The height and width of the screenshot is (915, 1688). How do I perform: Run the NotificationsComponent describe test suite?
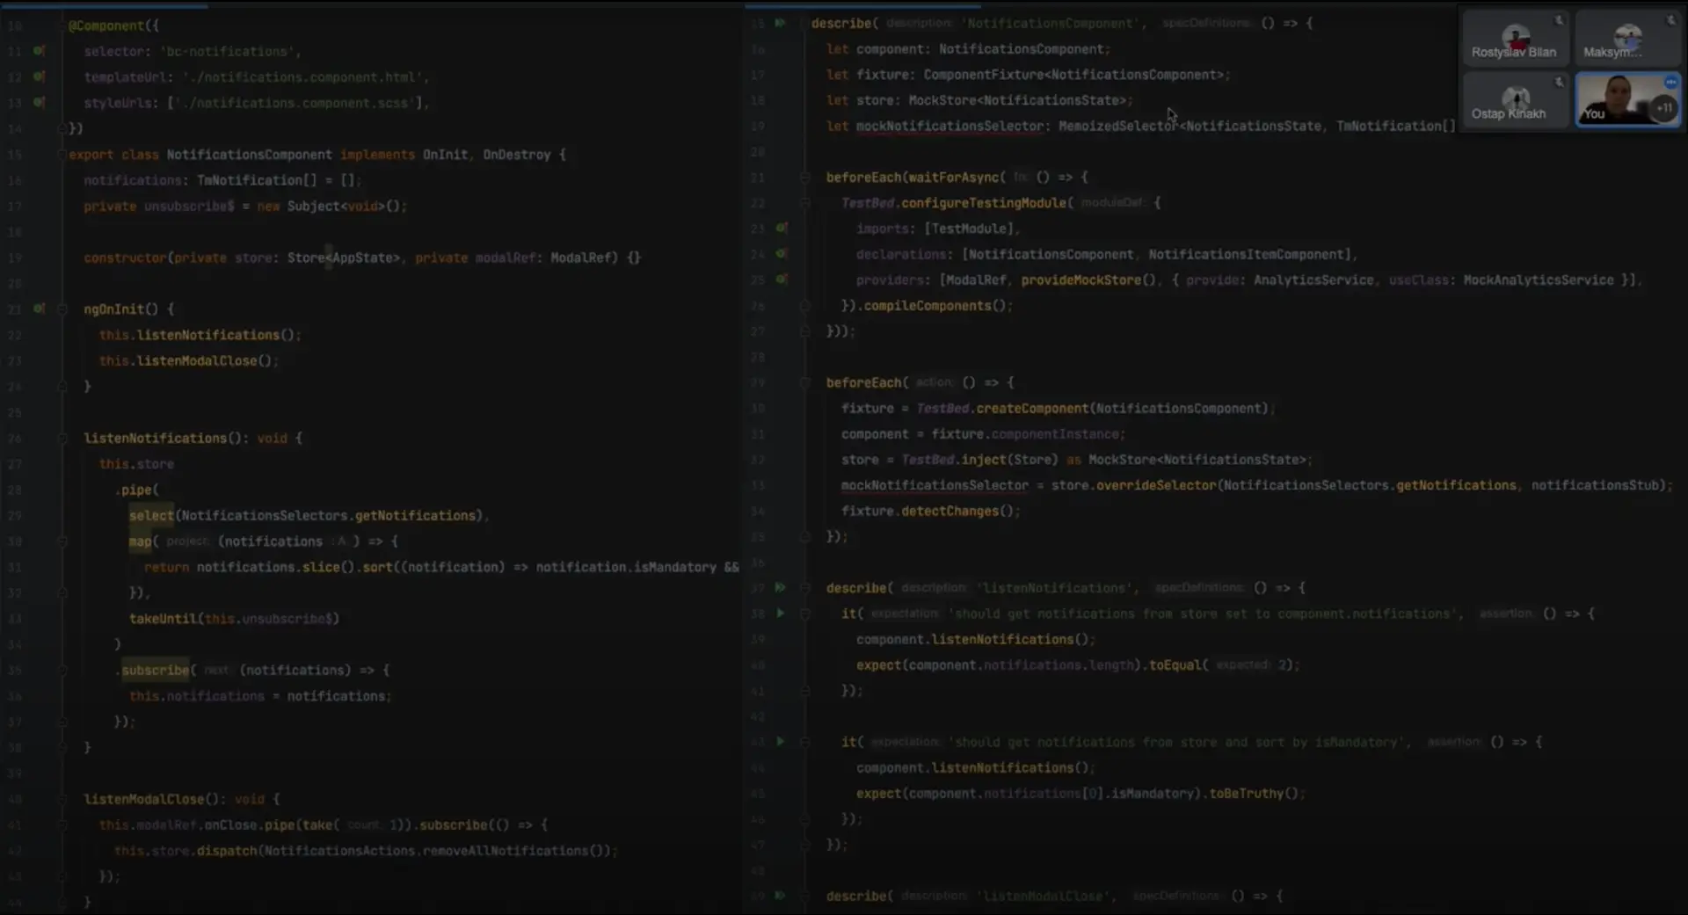click(780, 23)
